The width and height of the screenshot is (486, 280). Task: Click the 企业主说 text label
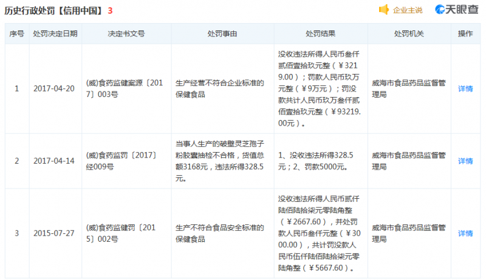click(408, 10)
